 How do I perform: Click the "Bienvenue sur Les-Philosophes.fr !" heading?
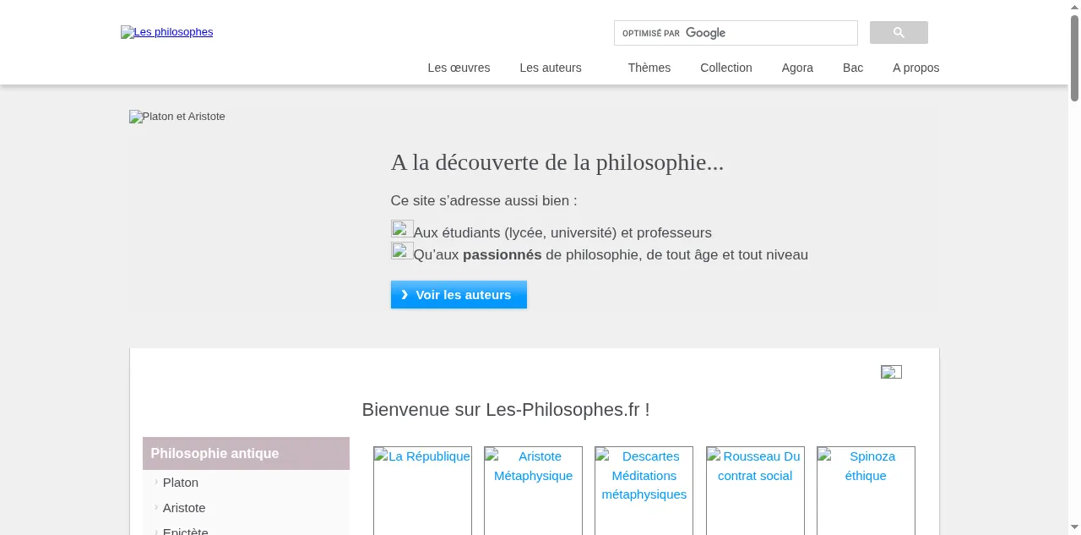pyautogui.click(x=506, y=410)
